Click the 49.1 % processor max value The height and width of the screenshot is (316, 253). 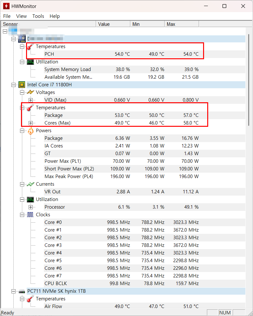191,207
